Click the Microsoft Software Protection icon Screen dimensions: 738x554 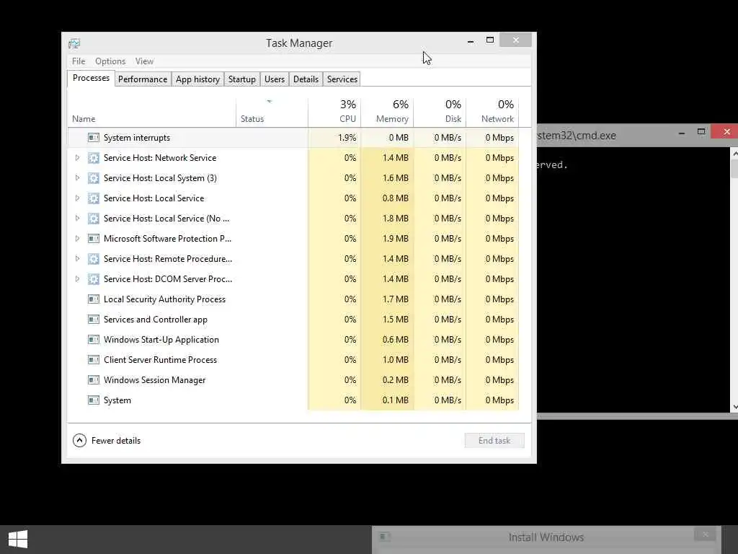coord(94,238)
